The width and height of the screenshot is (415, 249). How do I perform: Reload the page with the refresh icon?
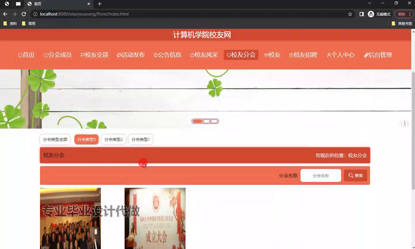click(24, 14)
